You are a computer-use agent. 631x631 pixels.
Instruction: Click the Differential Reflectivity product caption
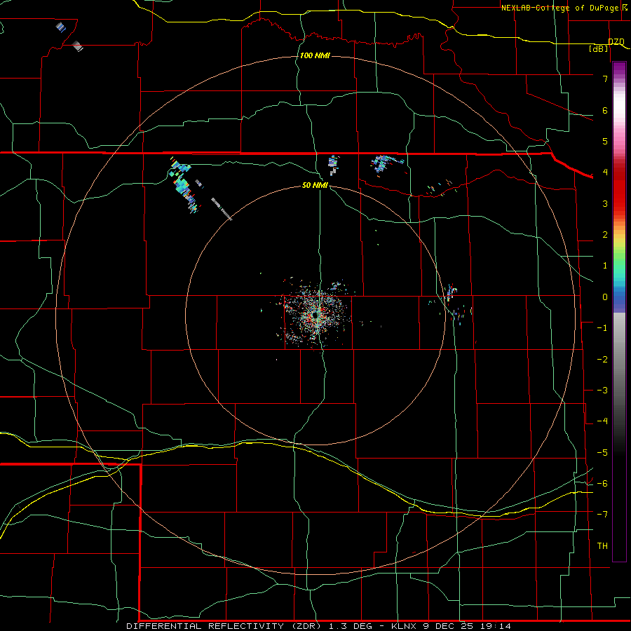pyautogui.click(x=319, y=626)
